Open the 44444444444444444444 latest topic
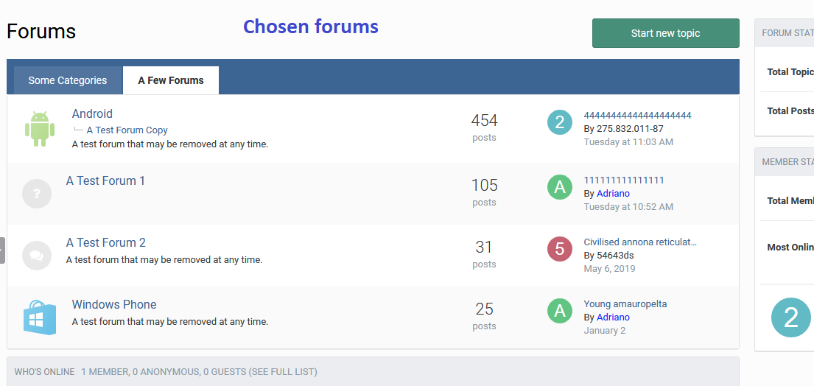Image resolution: width=814 pixels, height=386 pixels. 637,115
